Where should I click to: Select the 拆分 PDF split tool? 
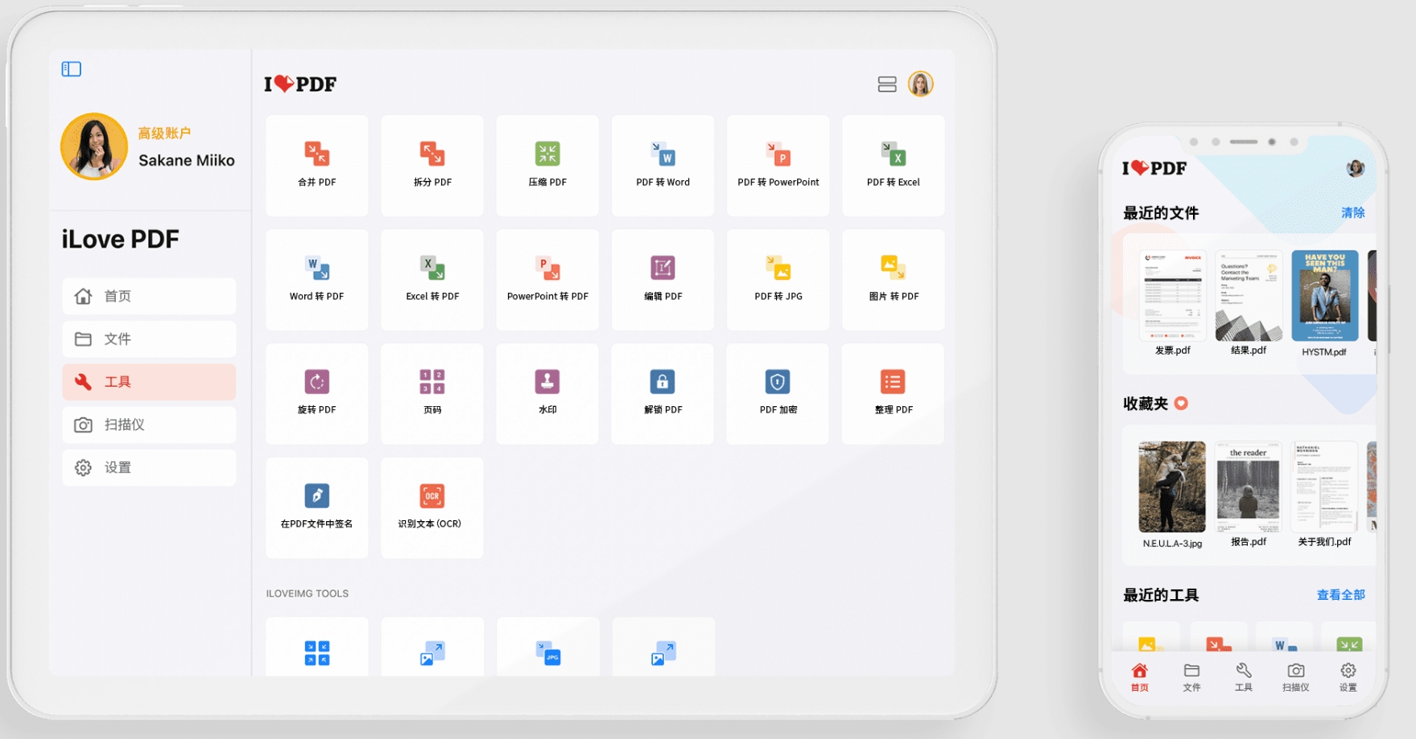(432, 165)
